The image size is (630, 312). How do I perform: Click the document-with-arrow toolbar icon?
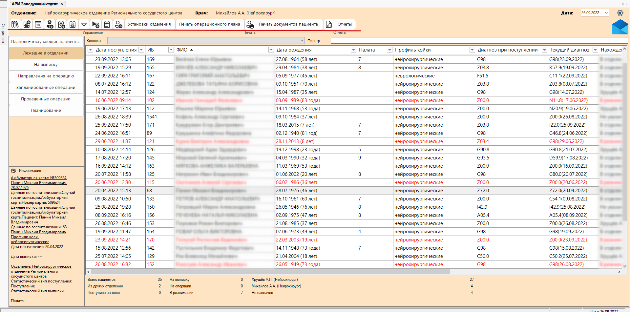click(27, 24)
